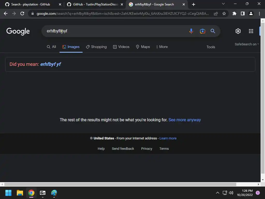Go forward in Chrome

(14, 13)
